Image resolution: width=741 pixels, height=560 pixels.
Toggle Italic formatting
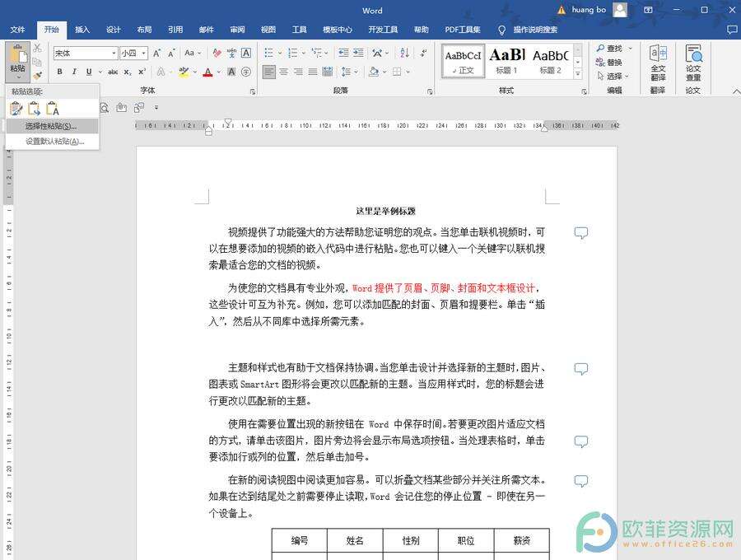coord(74,72)
